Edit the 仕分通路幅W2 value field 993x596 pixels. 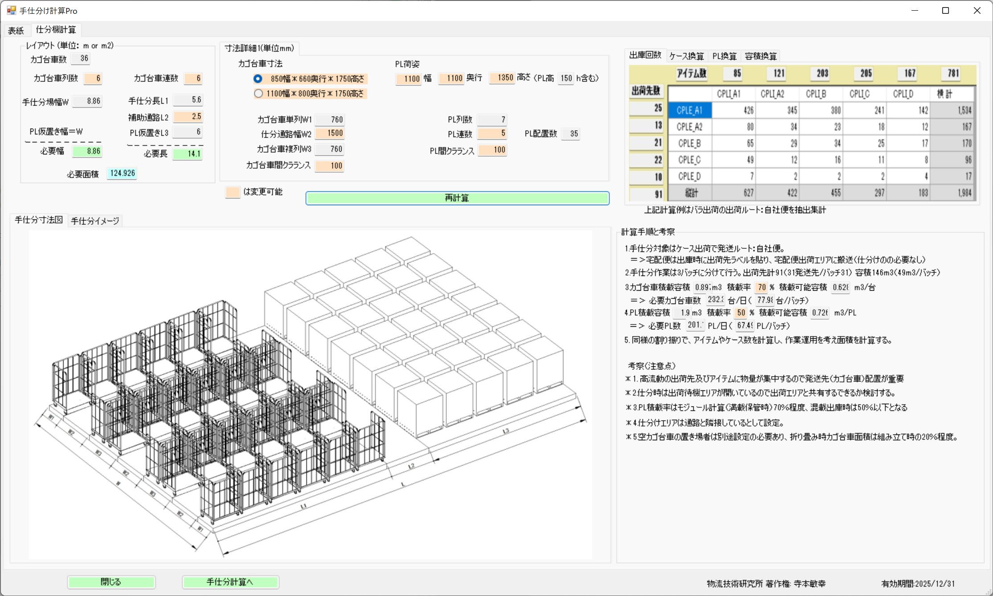pyautogui.click(x=330, y=133)
